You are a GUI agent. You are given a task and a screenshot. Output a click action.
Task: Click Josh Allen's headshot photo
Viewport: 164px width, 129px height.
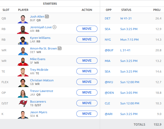(23, 19)
